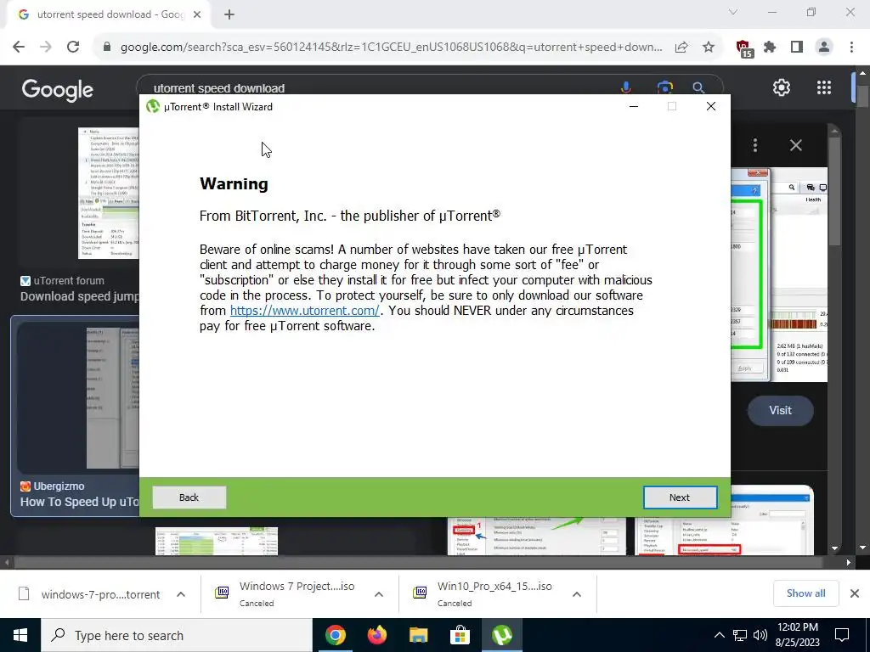This screenshot has height=652, width=870.
Task: Minimize the µTorrent Install Wizard
Action: 634,106
